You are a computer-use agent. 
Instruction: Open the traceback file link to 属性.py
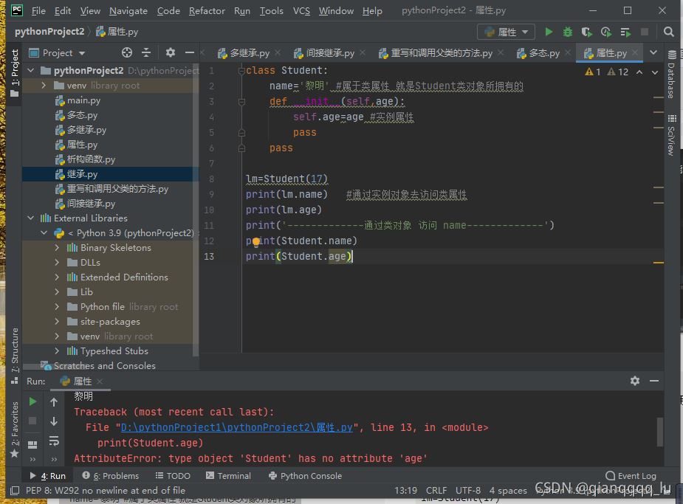click(x=237, y=427)
